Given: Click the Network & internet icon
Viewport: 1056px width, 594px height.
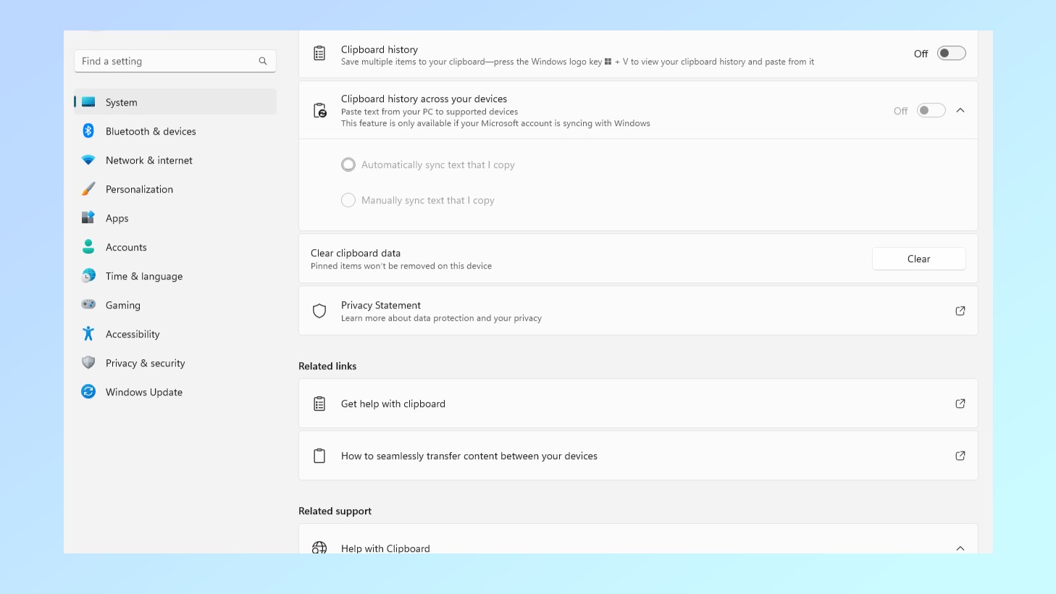Looking at the screenshot, I should tap(88, 160).
